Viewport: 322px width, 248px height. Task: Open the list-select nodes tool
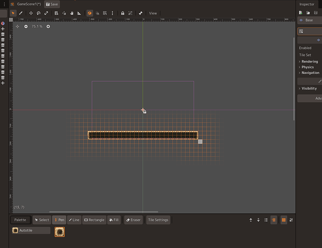[x=56, y=13]
